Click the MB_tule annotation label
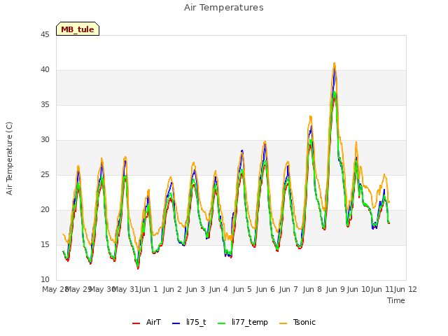The width and height of the screenshot is (448, 336). 78,29
